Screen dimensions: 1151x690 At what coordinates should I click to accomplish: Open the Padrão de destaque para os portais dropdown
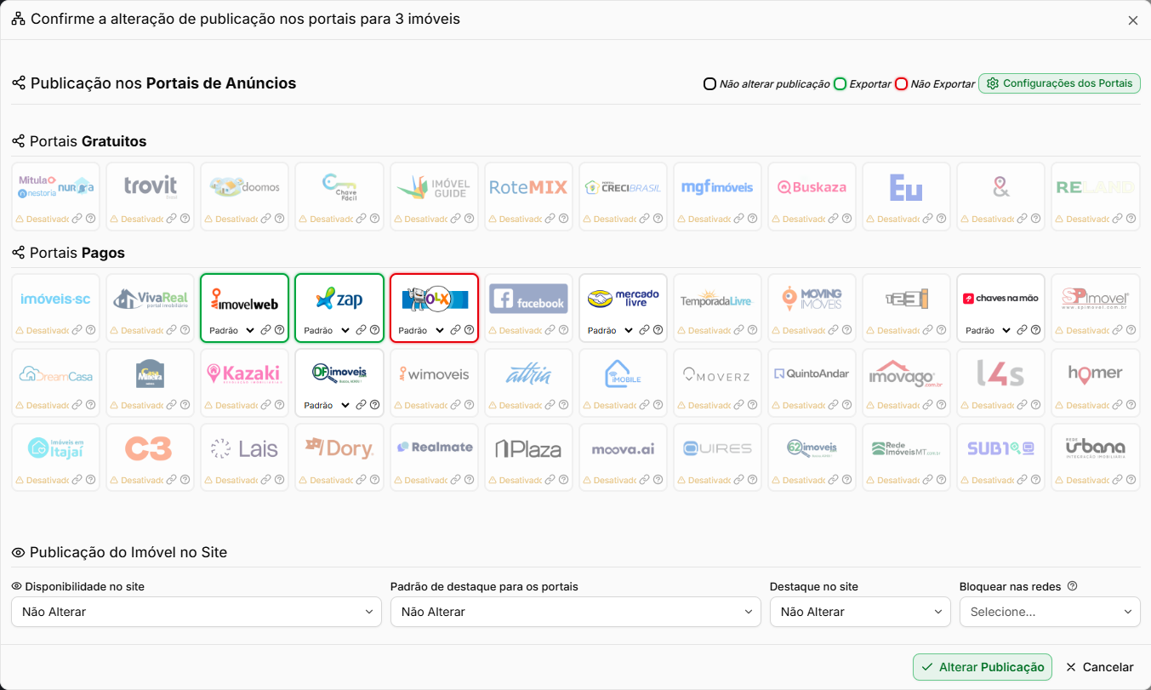[576, 612]
